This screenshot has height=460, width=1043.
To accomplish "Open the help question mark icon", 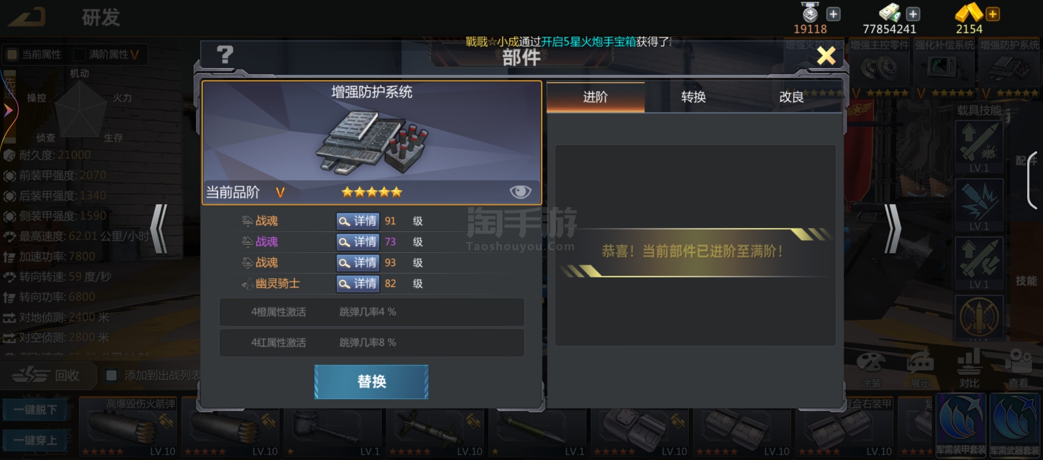I will tap(225, 55).
